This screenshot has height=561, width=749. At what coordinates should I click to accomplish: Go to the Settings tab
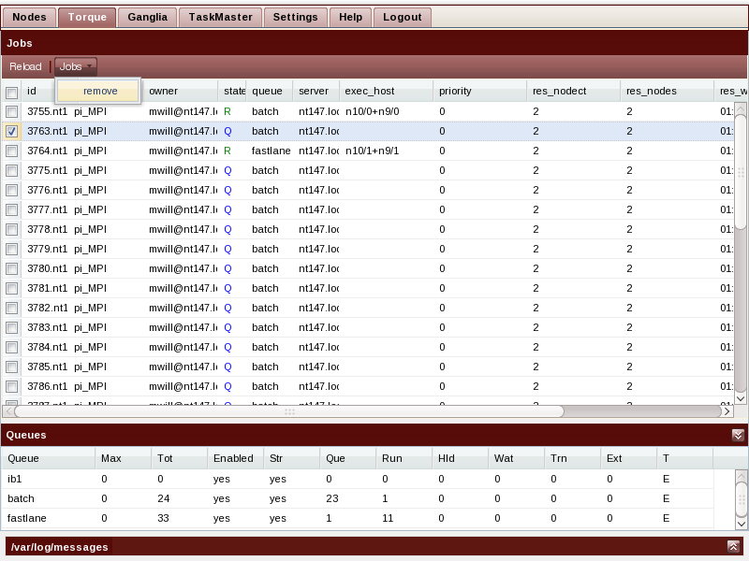coord(295,17)
